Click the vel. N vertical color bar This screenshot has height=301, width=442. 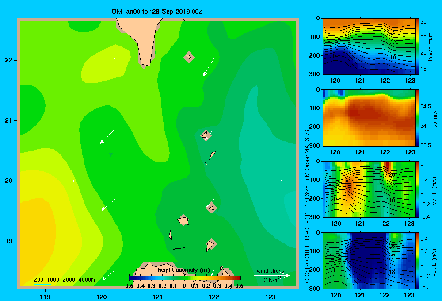pyautogui.click(x=417, y=189)
